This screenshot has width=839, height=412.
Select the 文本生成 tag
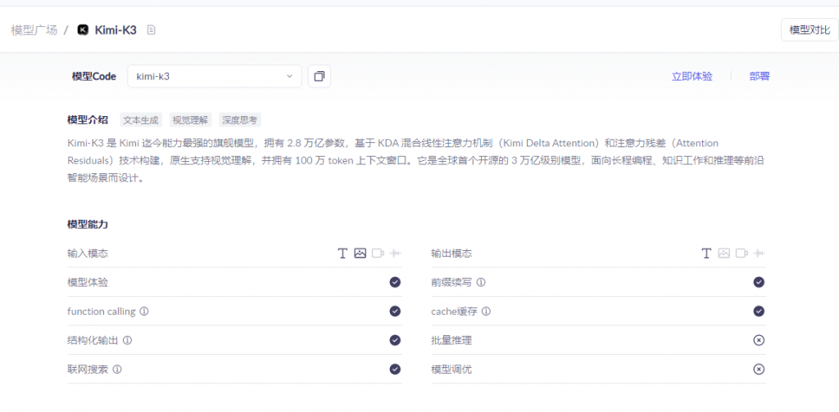tap(141, 120)
